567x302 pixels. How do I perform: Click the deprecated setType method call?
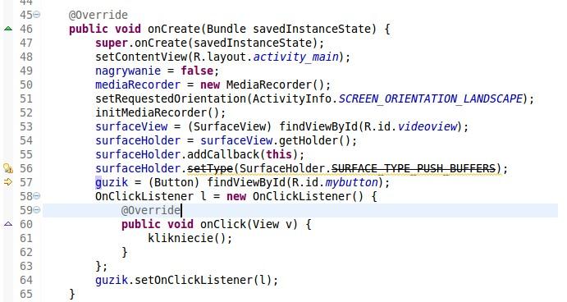(x=210, y=168)
